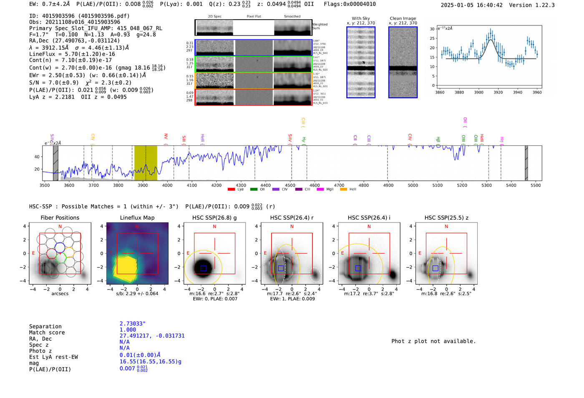Click the OII green legend swatch

pos(254,189)
